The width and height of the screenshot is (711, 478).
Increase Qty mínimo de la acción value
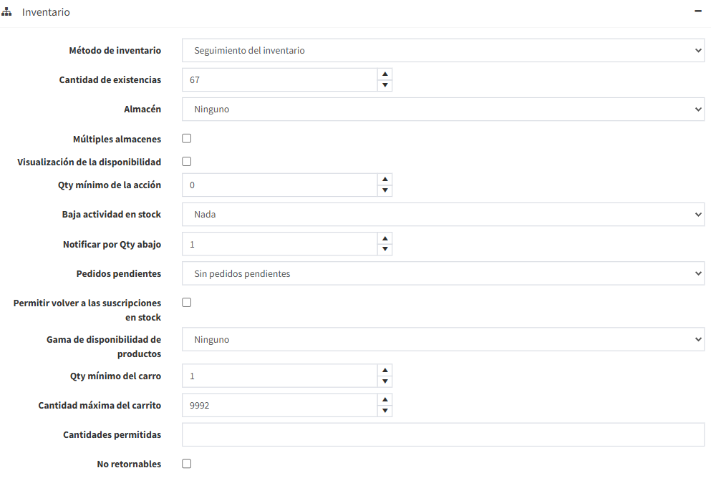pos(385,179)
